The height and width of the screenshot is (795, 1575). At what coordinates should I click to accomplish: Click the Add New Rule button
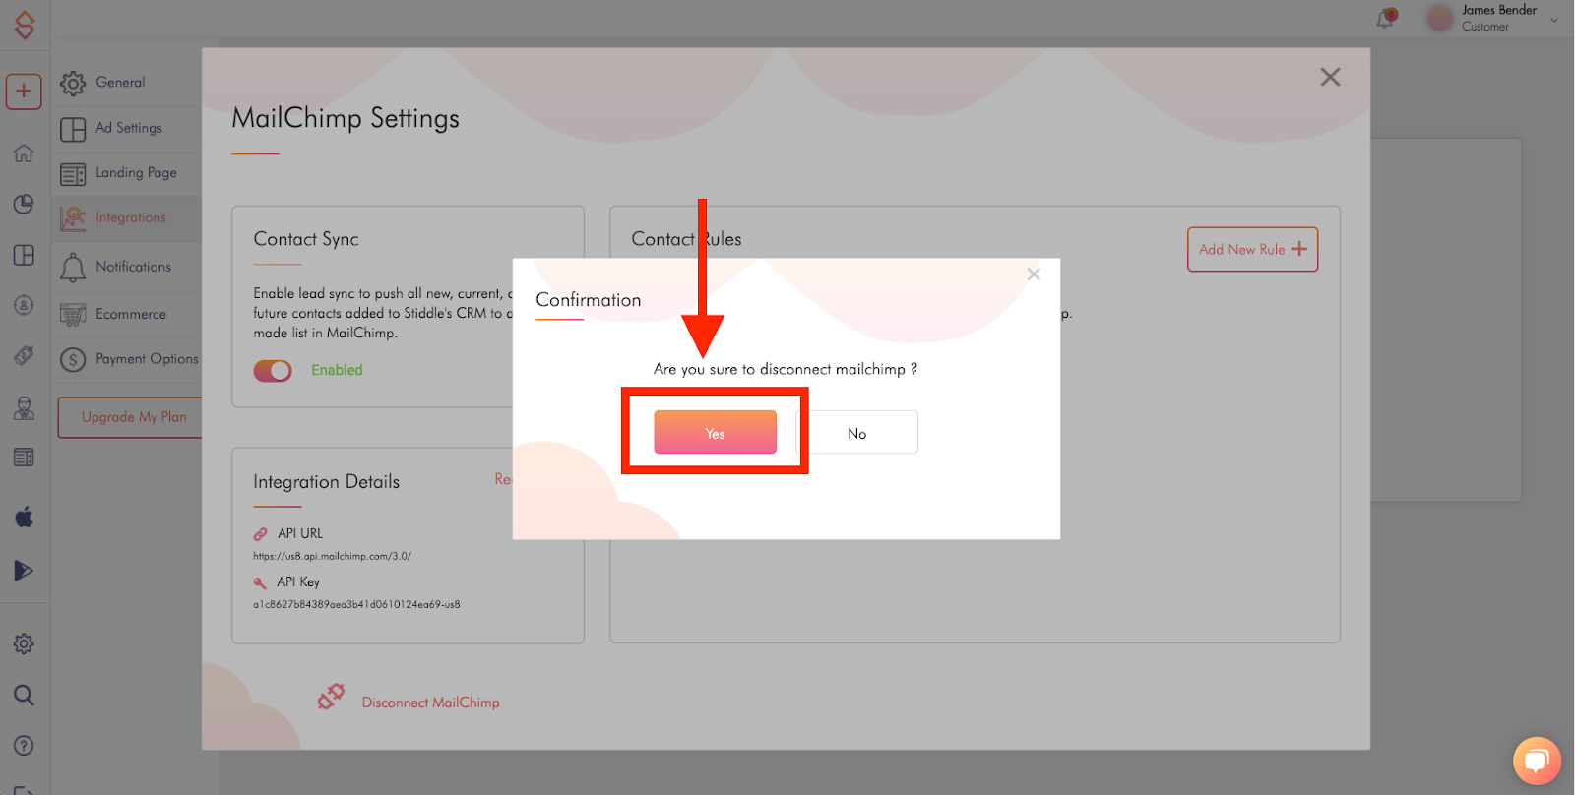pyautogui.click(x=1252, y=249)
